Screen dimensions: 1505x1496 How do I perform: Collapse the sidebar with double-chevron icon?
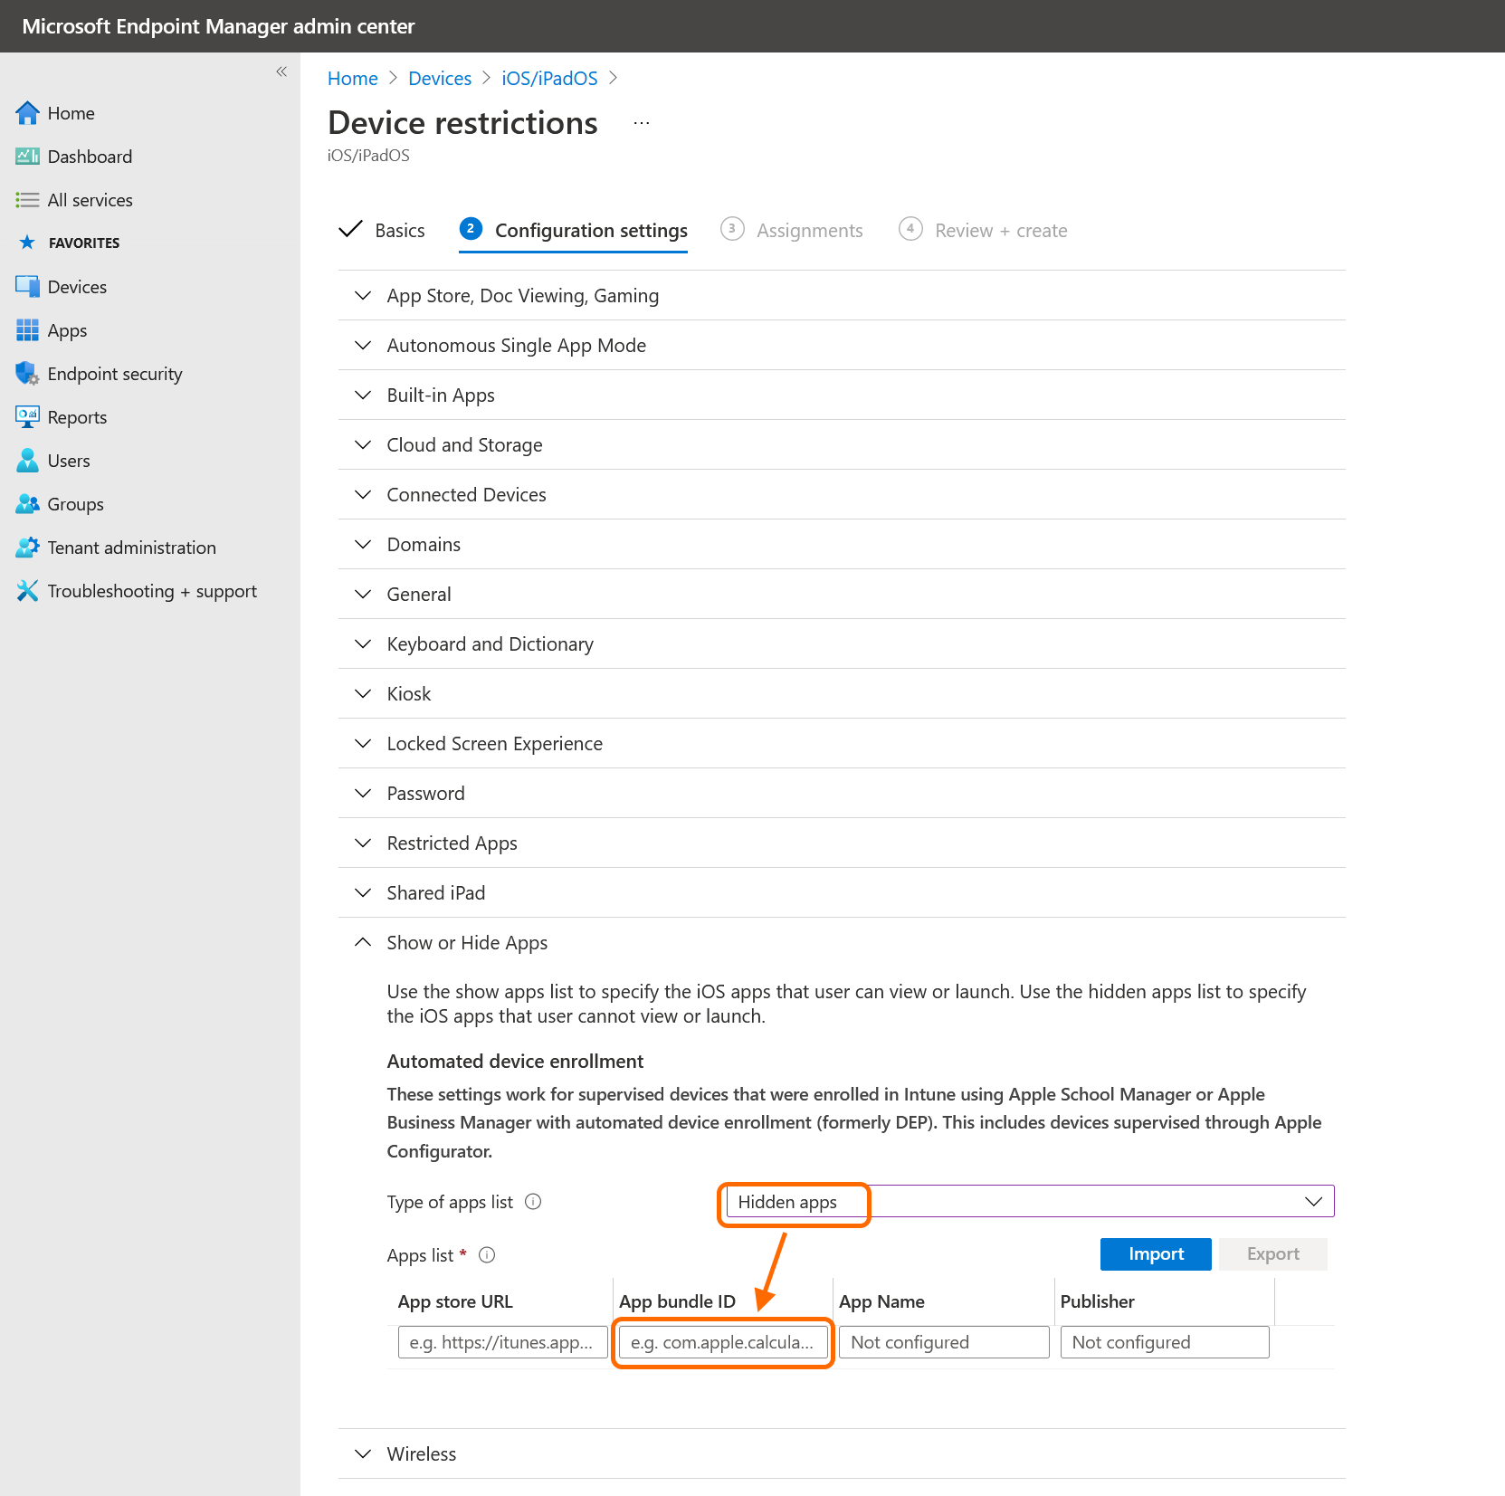281,71
